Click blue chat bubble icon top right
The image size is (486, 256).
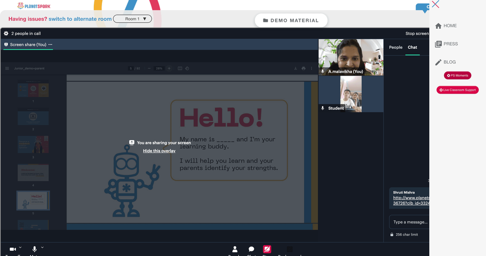click(x=422, y=8)
